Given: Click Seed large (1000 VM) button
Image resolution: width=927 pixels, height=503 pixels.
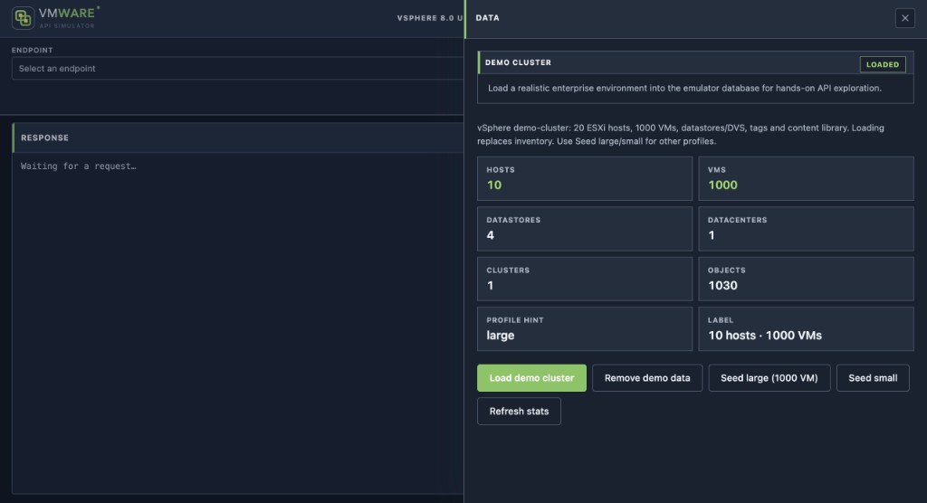Looking at the screenshot, I should [769, 377].
